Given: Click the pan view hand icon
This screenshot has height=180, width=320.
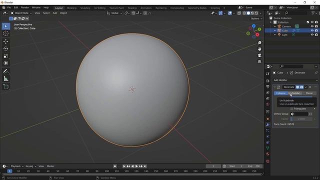Looking at the screenshot, I should [x=259, y=49].
